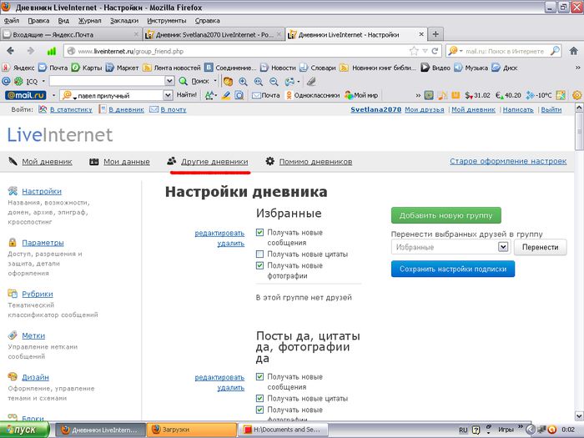Uncheck first Получать новые сообщения in Избранные
The height and width of the screenshot is (438, 584).
pyautogui.click(x=260, y=233)
